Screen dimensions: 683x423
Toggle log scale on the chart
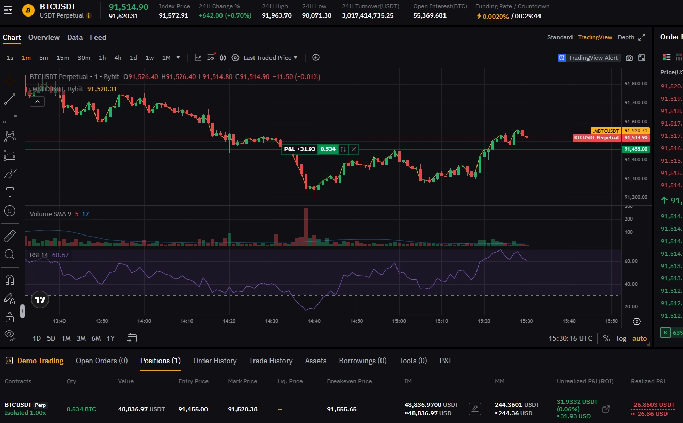tap(621, 338)
